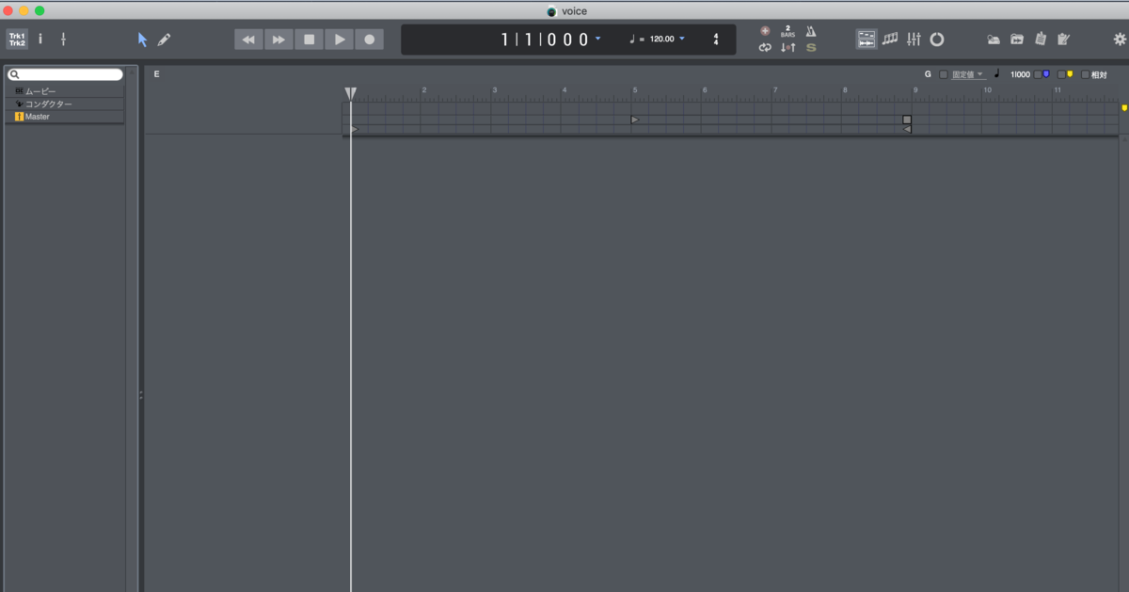Select the ムービー track row
Image resolution: width=1129 pixels, height=592 pixels.
tap(64, 91)
